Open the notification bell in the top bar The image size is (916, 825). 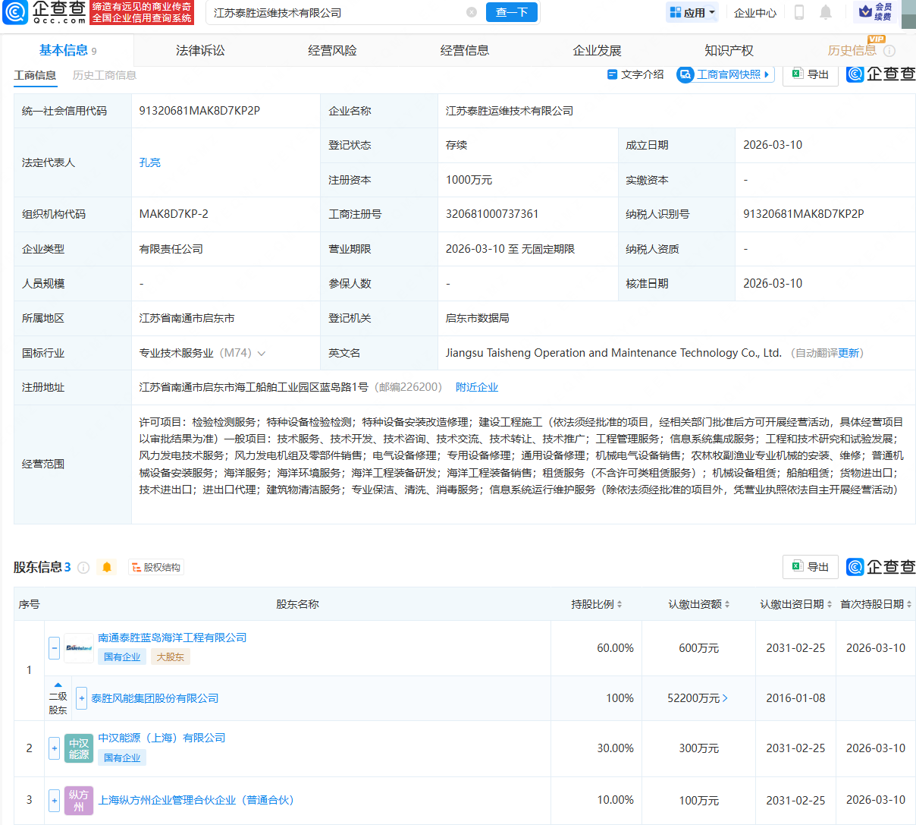827,12
